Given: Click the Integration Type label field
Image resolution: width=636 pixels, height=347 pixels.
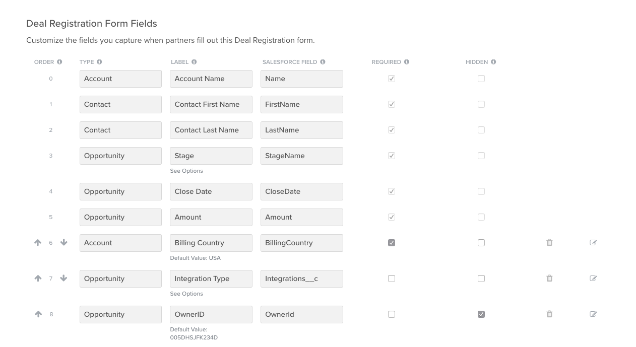Looking at the screenshot, I should point(211,279).
